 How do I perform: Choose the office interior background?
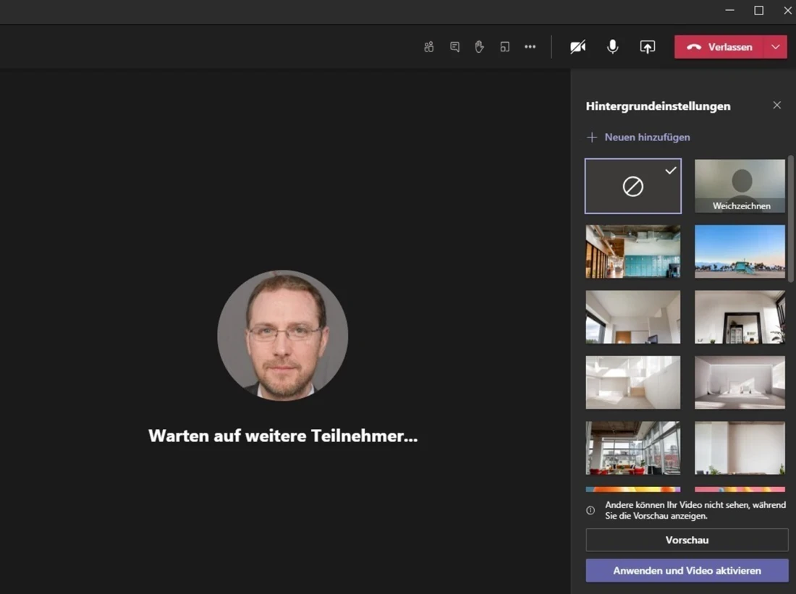[x=632, y=251]
